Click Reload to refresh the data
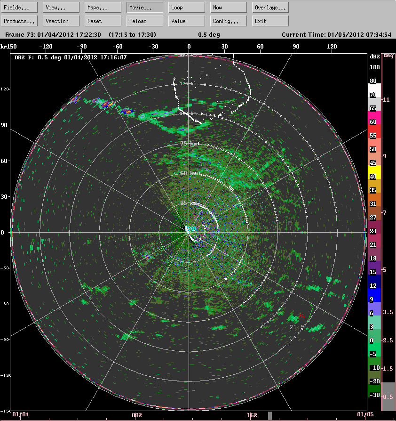This screenshot has height=421, width=396. point(144,21)
